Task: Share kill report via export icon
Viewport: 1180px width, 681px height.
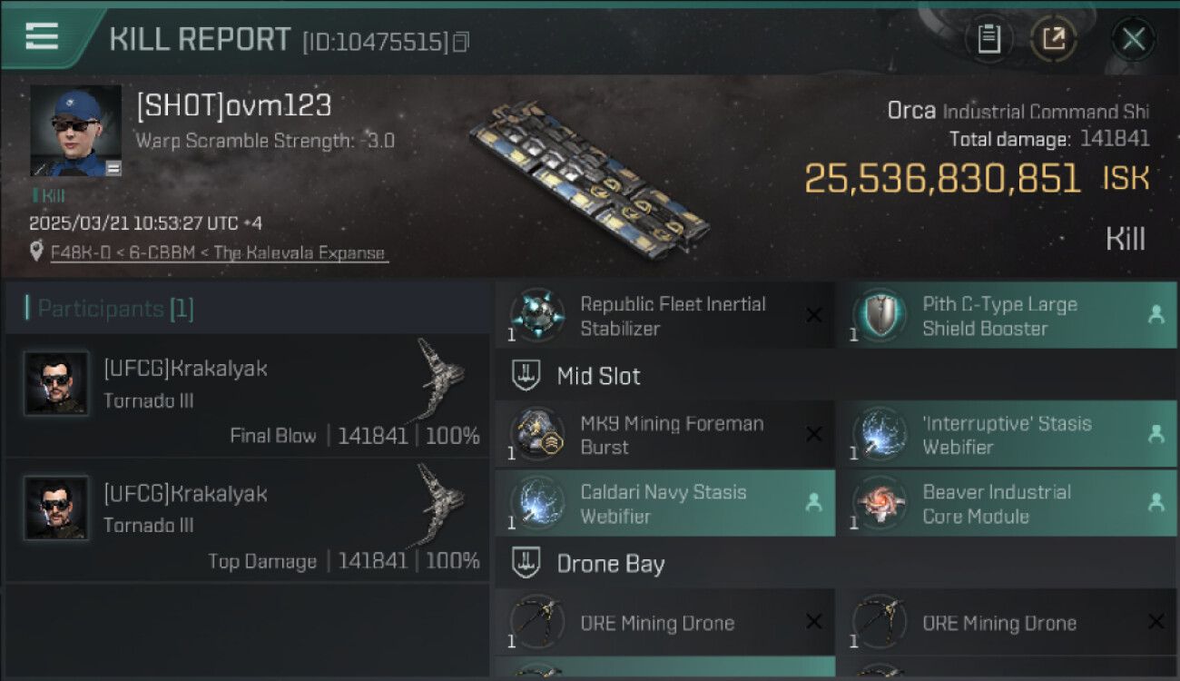Action: [1053, 38]
